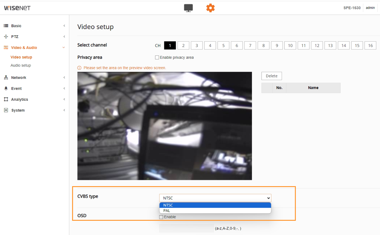This screenshot has height=235, width=380.
Task: Expand the Network menu chevron
Action: tap(64, 78)
